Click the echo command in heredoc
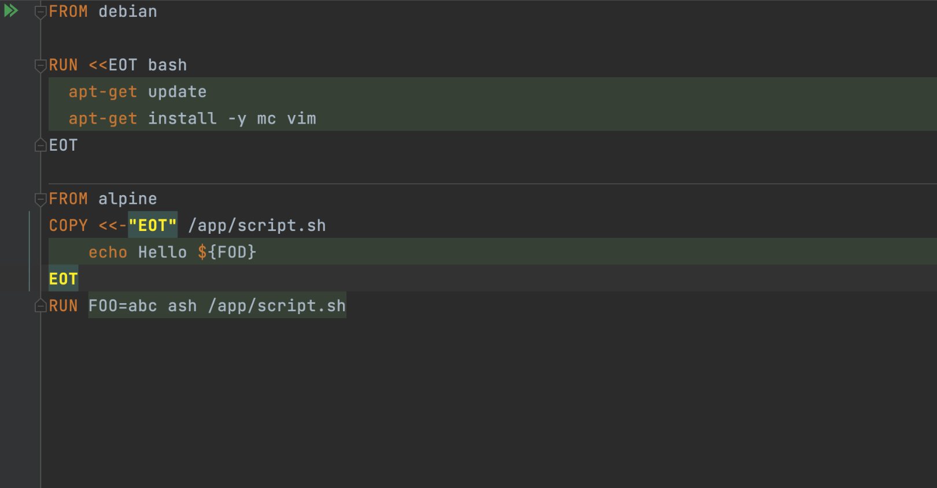 108,252
